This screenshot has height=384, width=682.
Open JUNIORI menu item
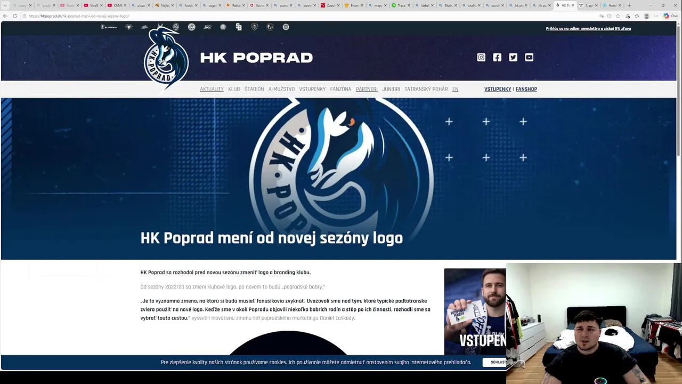391,89
